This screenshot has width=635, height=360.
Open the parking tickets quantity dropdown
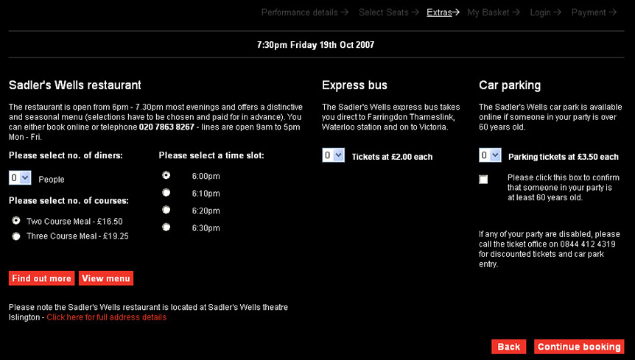[490, 155]
